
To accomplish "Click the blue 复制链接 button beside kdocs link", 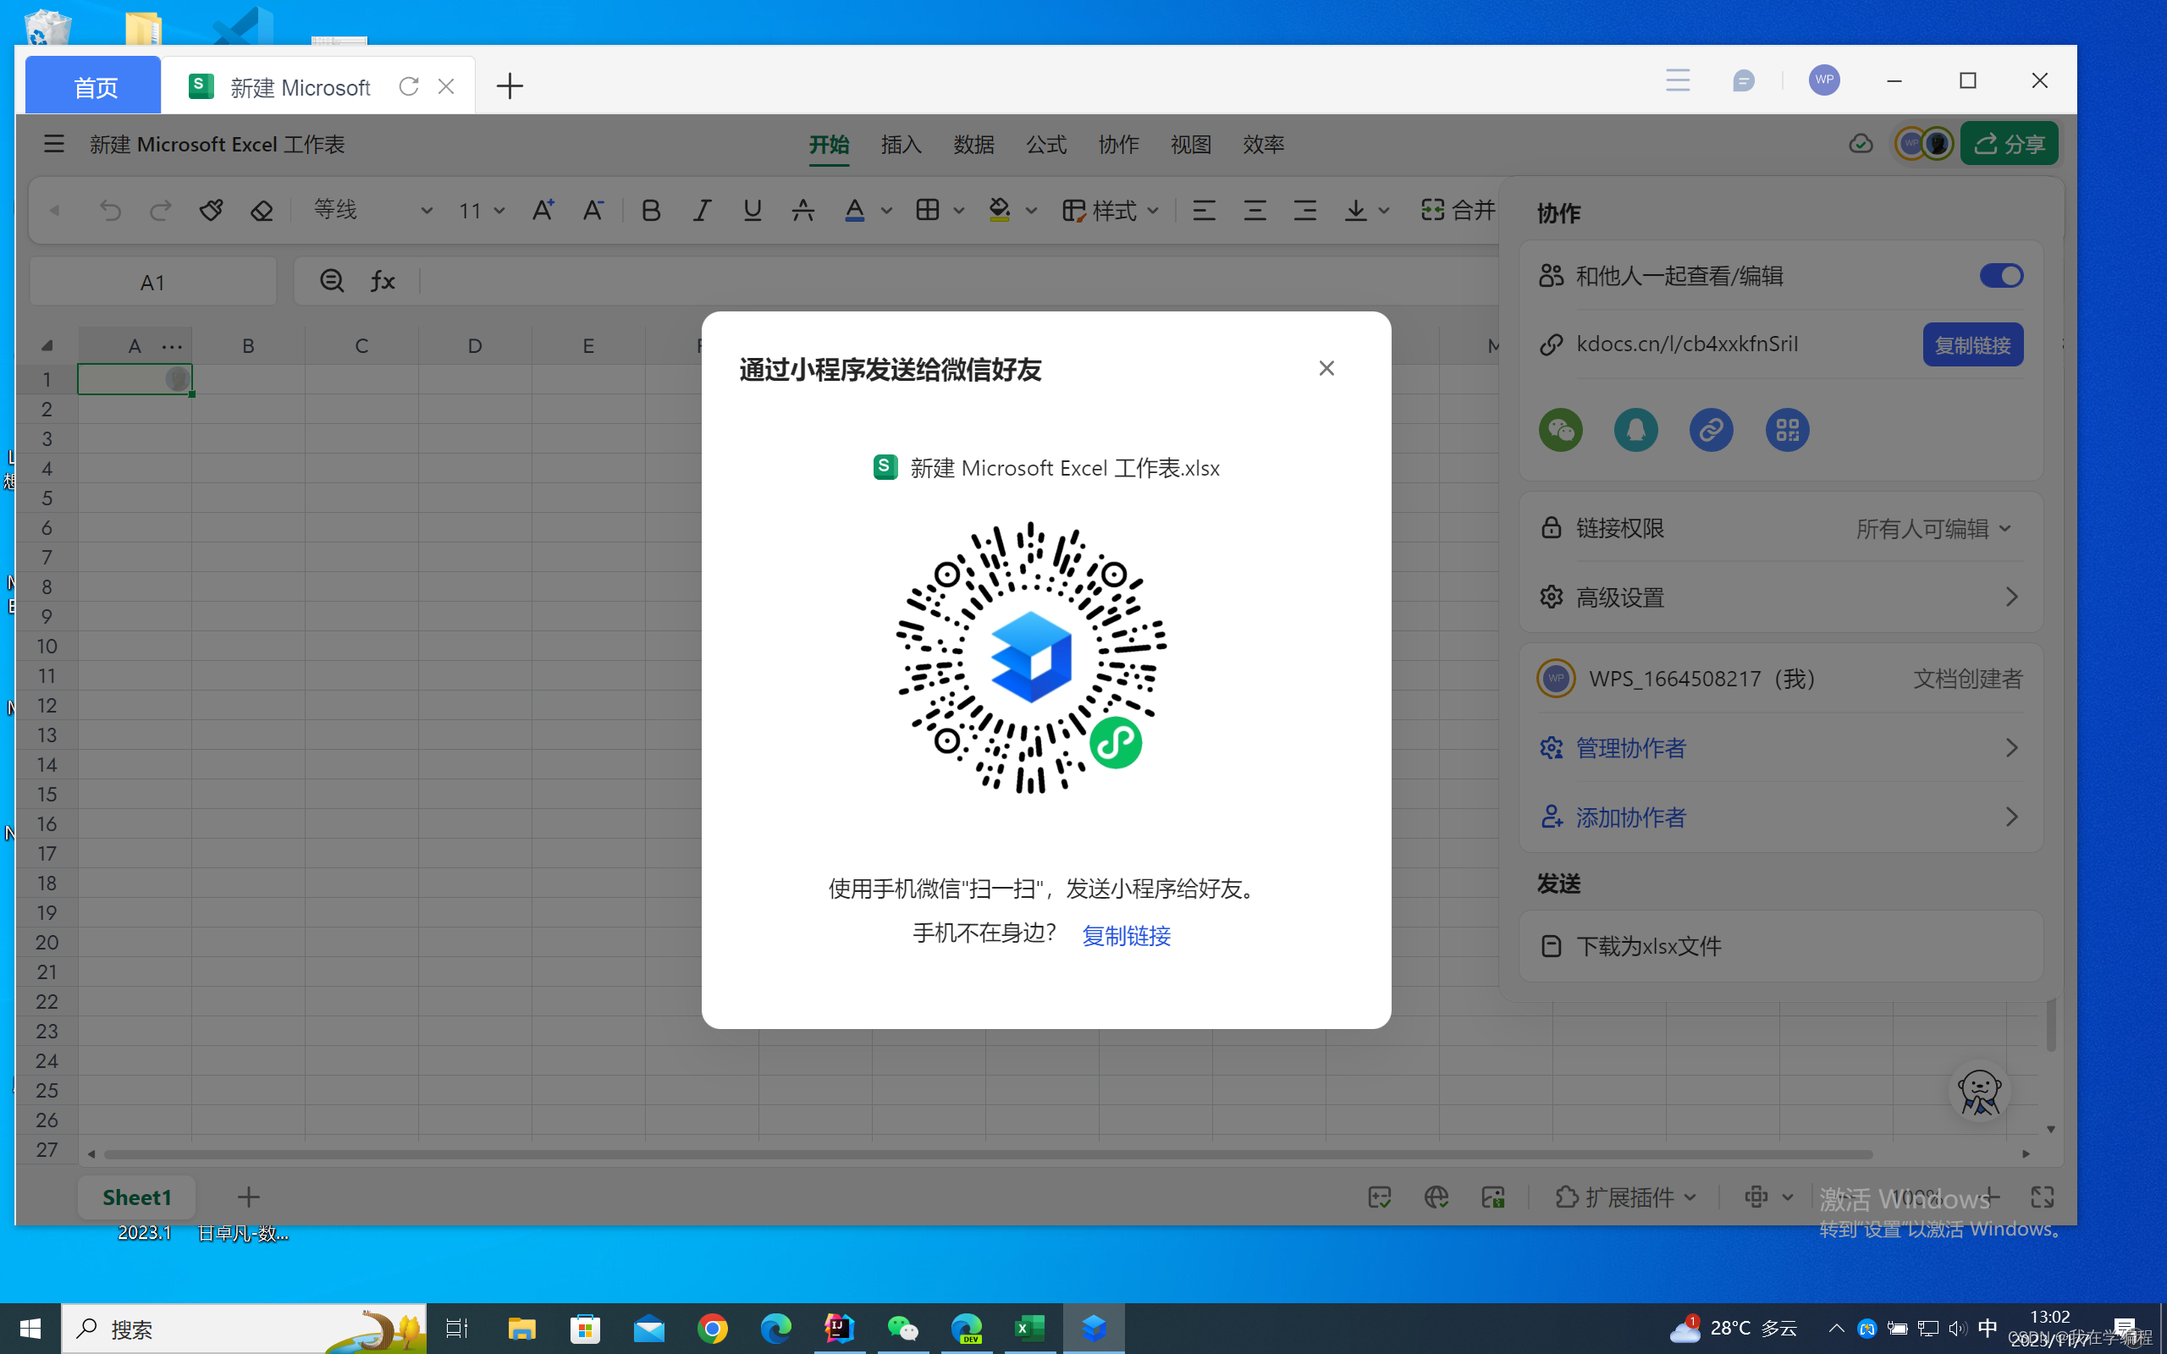I will [1971, 344].
